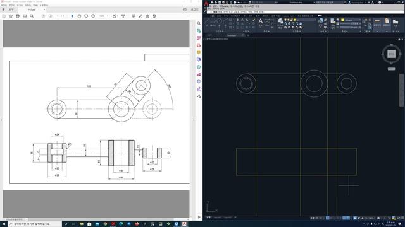Screen dimensions: 405x227
Task: Go to previous page with up arrow in Acrobat
Action: (x=43, y=16)
